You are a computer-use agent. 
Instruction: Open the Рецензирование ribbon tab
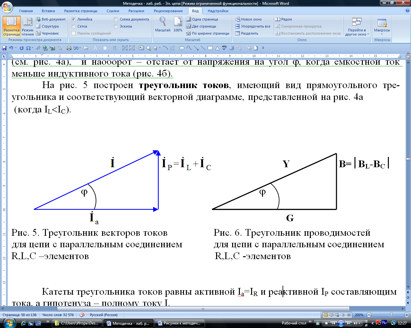[168, 11]
